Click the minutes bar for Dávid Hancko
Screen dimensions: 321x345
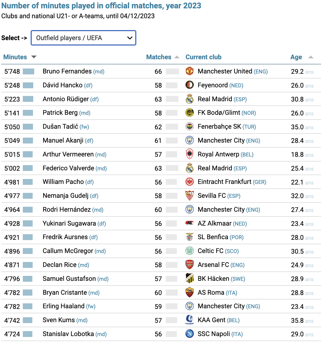click(x=28, y=85)
